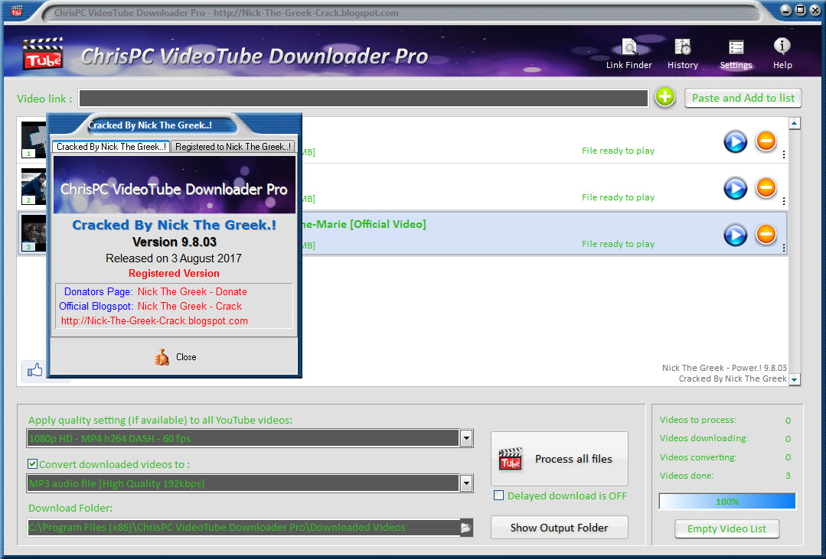Screen dimensions: 826x559
Task: Click Paste and Add to list button
Action: 743,98
